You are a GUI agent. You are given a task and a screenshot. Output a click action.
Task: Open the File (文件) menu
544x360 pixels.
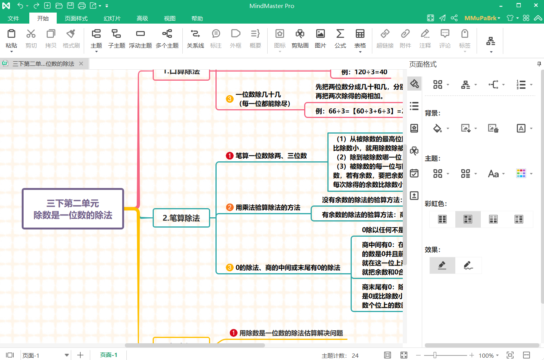(13, 18)
